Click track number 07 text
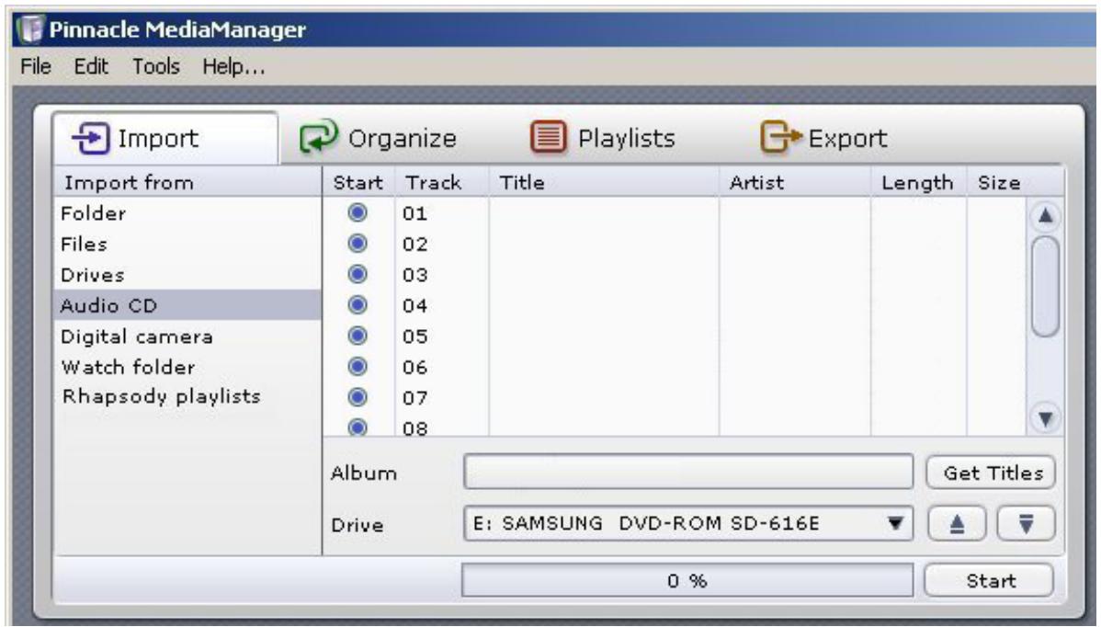1101x627 pixels. click(414, 398)
